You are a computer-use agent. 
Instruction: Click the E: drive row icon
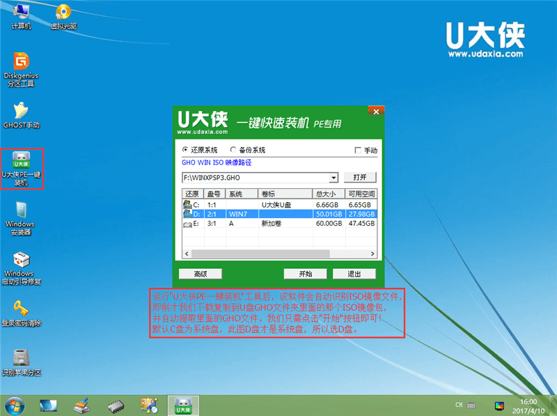187,224
